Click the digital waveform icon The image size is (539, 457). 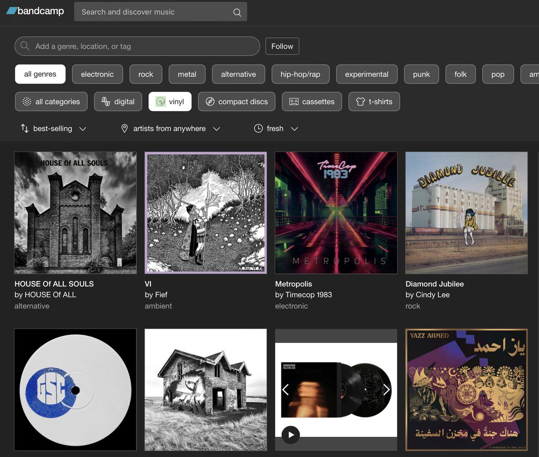point(106,102)
